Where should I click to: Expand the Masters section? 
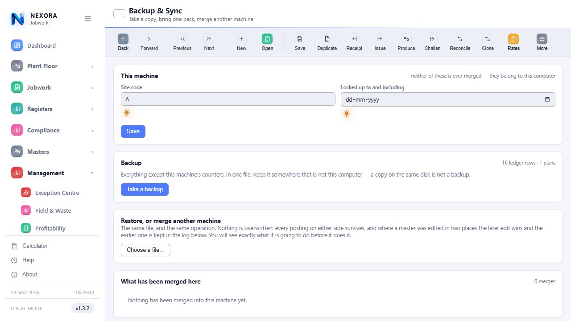click(x=53, y=152)
